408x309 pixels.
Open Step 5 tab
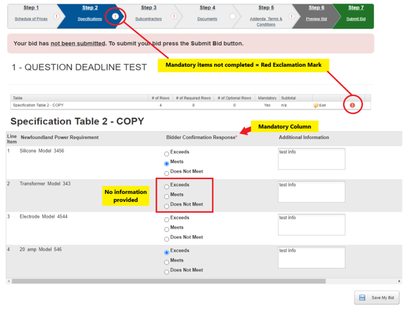point(266,8)
